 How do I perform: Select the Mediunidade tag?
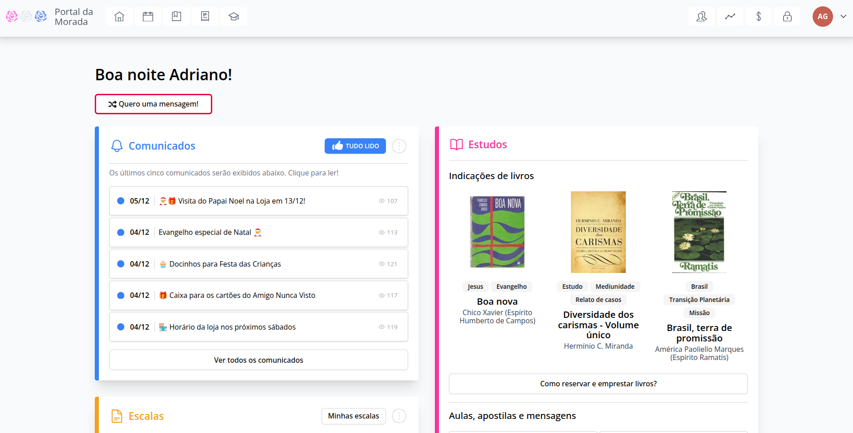pyautogui.click(x=615, y=287)
